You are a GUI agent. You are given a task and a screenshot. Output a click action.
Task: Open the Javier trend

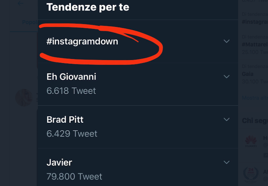pos(59,162)
